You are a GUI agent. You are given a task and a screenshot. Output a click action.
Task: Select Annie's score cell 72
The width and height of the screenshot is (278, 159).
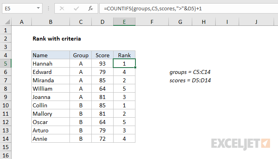coord(102,139)
